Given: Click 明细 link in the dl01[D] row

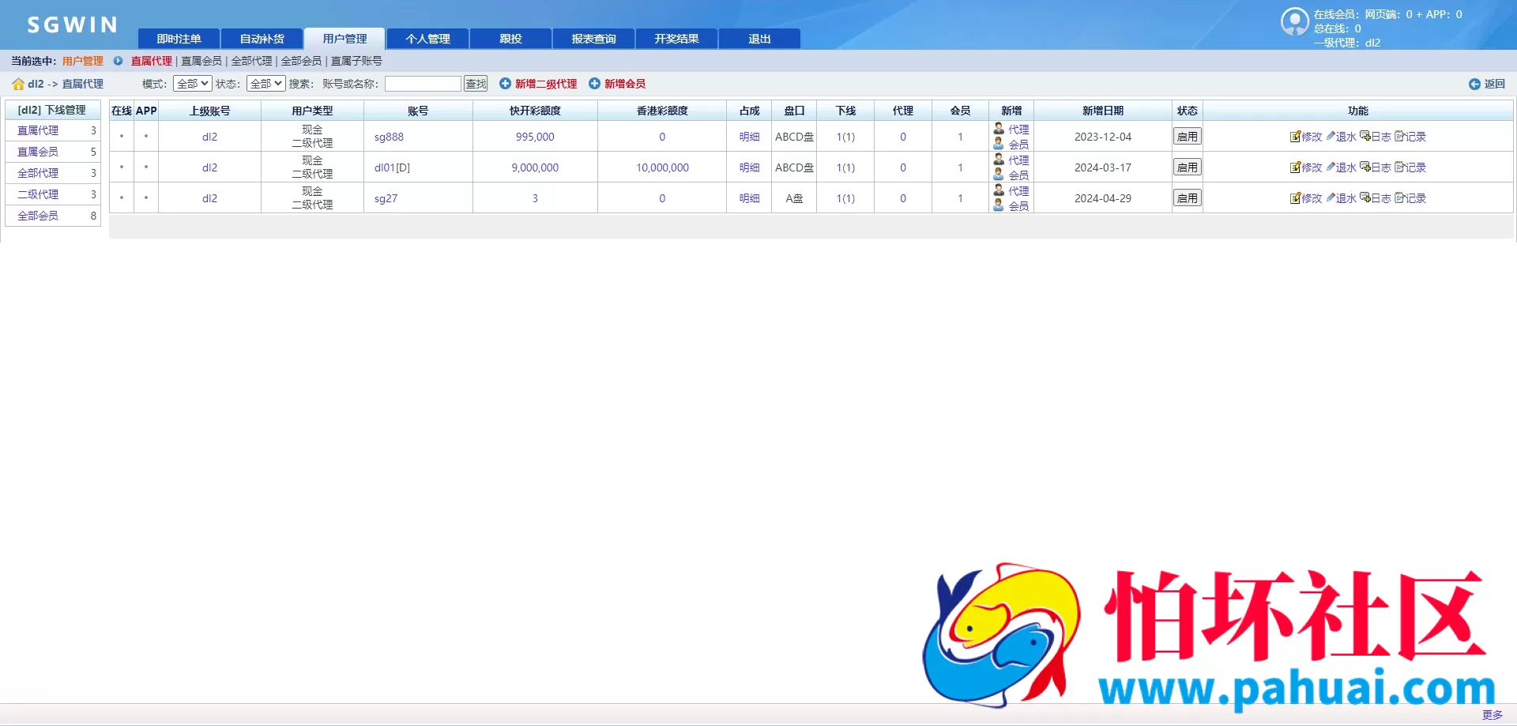Looking at the screenshot, I should point(749,167).
